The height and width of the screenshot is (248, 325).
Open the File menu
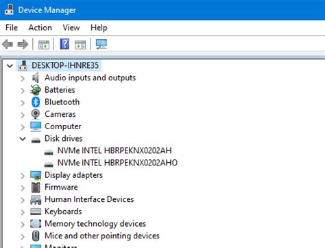coord(12,27)
